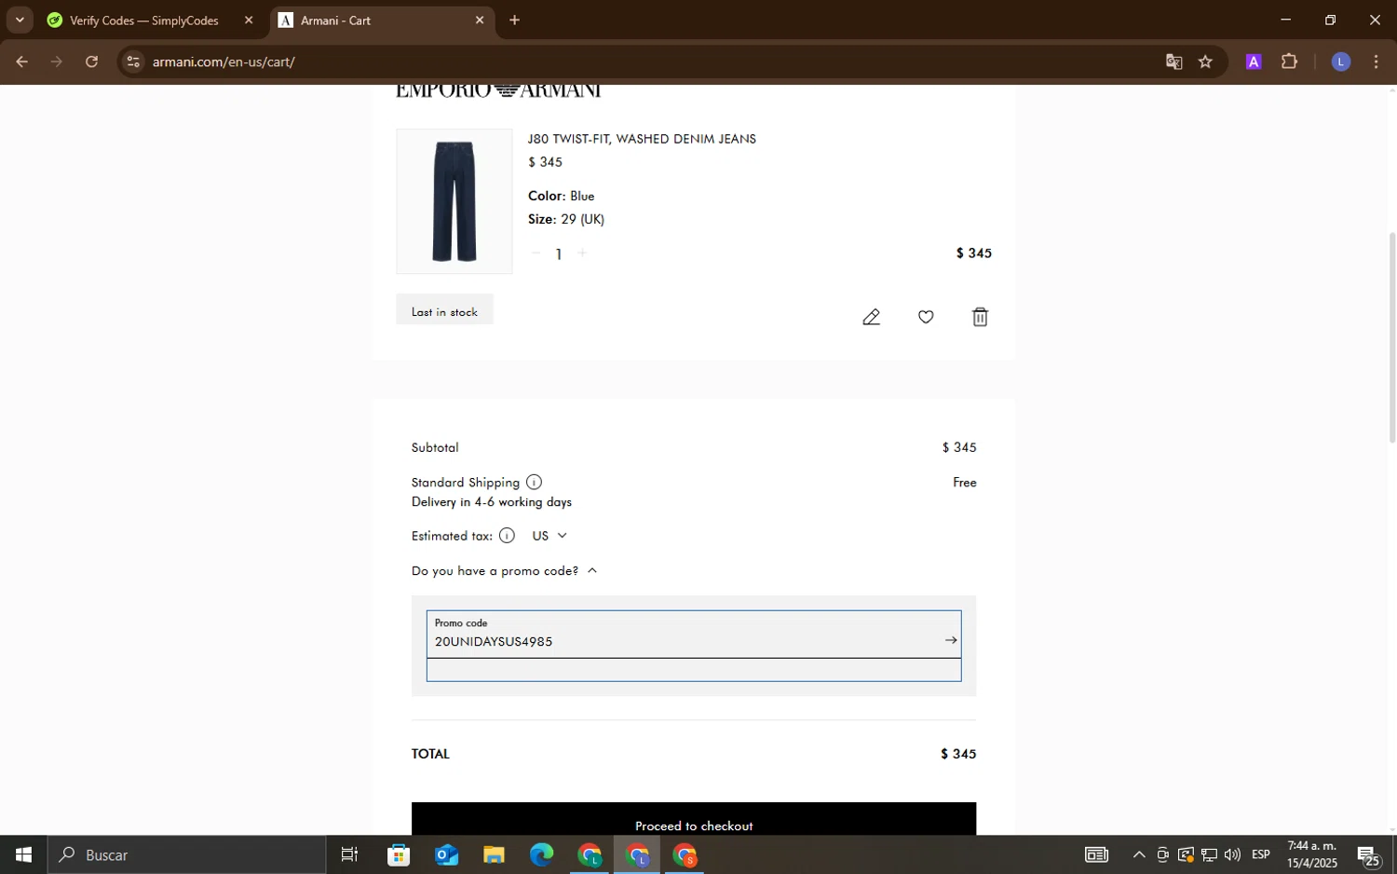Add jeans to wishlist with heart icon
This screenshot has width=1397, height=874.
pos(926,317)
